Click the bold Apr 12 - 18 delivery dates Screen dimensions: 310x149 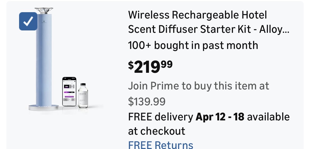pyautogui.click(x=220, y=117)
